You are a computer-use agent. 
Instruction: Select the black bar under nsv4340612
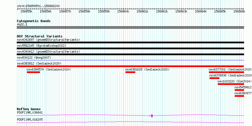[130, 54]
